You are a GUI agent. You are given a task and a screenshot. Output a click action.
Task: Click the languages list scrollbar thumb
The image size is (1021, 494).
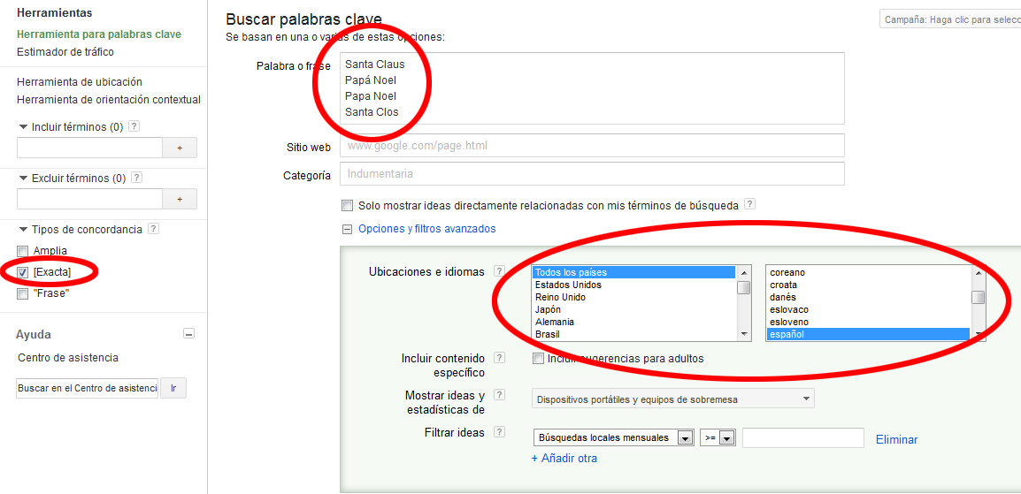978,297
